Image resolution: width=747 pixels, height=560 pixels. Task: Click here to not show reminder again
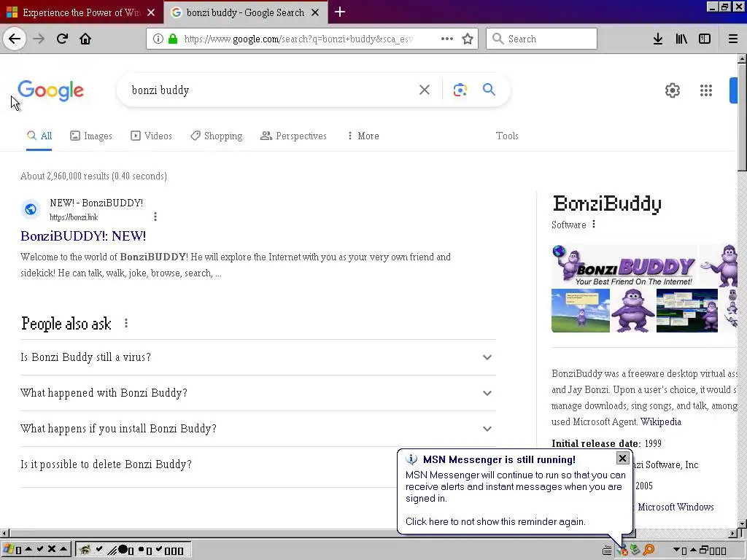[495, 521]
